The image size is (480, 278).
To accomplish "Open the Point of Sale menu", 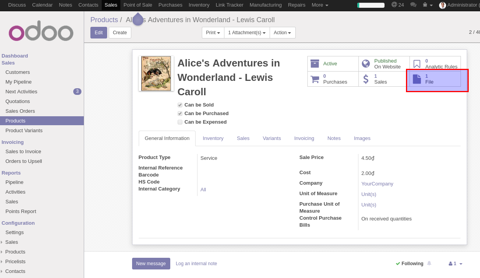I will [138, 5].
